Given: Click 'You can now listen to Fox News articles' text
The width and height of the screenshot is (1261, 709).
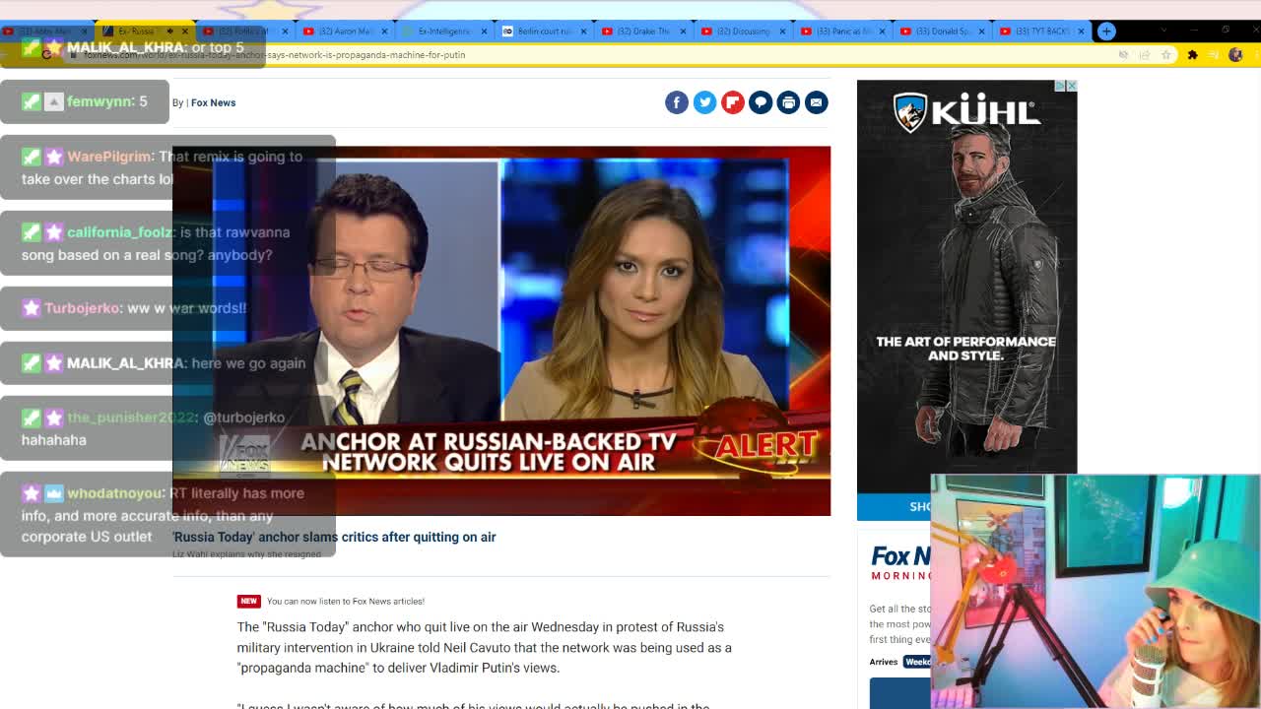Looking at the screenshot, I should 346,601.
